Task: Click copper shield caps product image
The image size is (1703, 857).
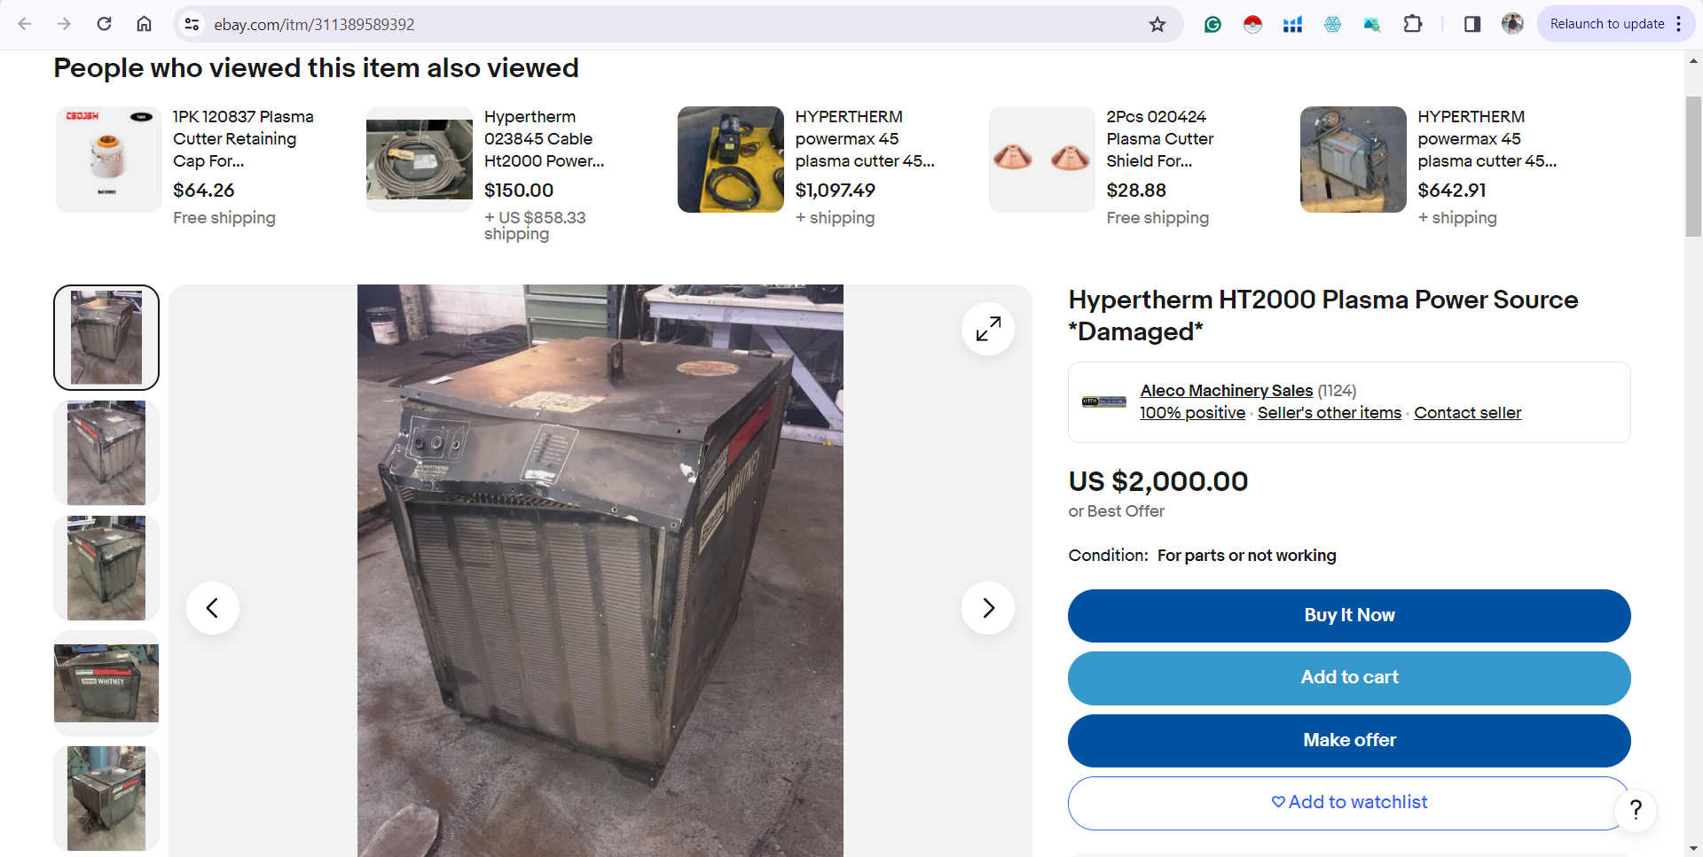Action: click(x=1042, y=160)
